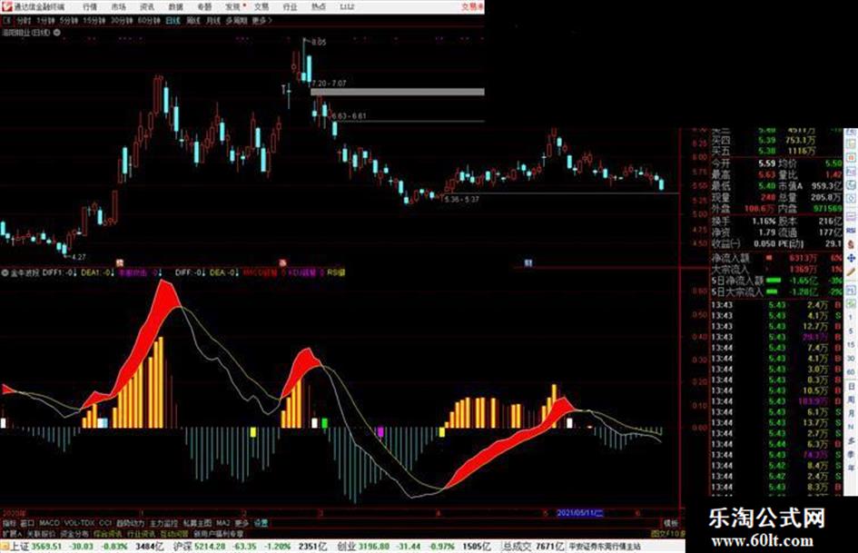The width and height of the screenshot is (858, 553).
Task: Open the 资讯 menu
Action: [147, 6]
